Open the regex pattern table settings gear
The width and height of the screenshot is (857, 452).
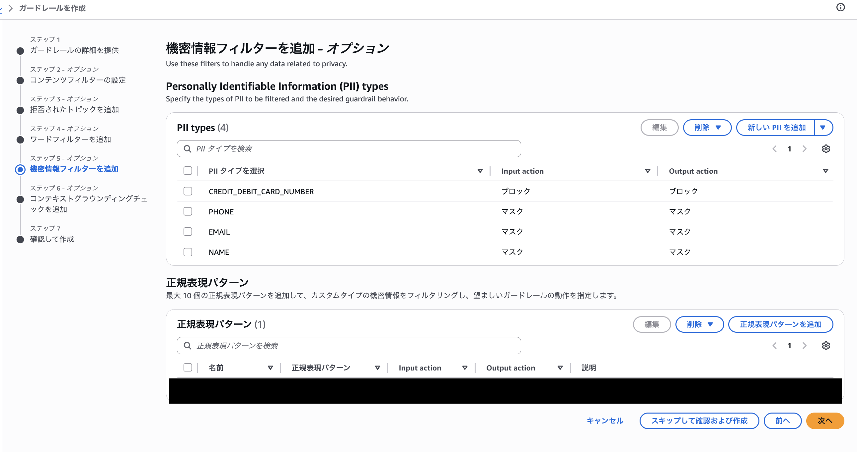(x=826, y=346)
